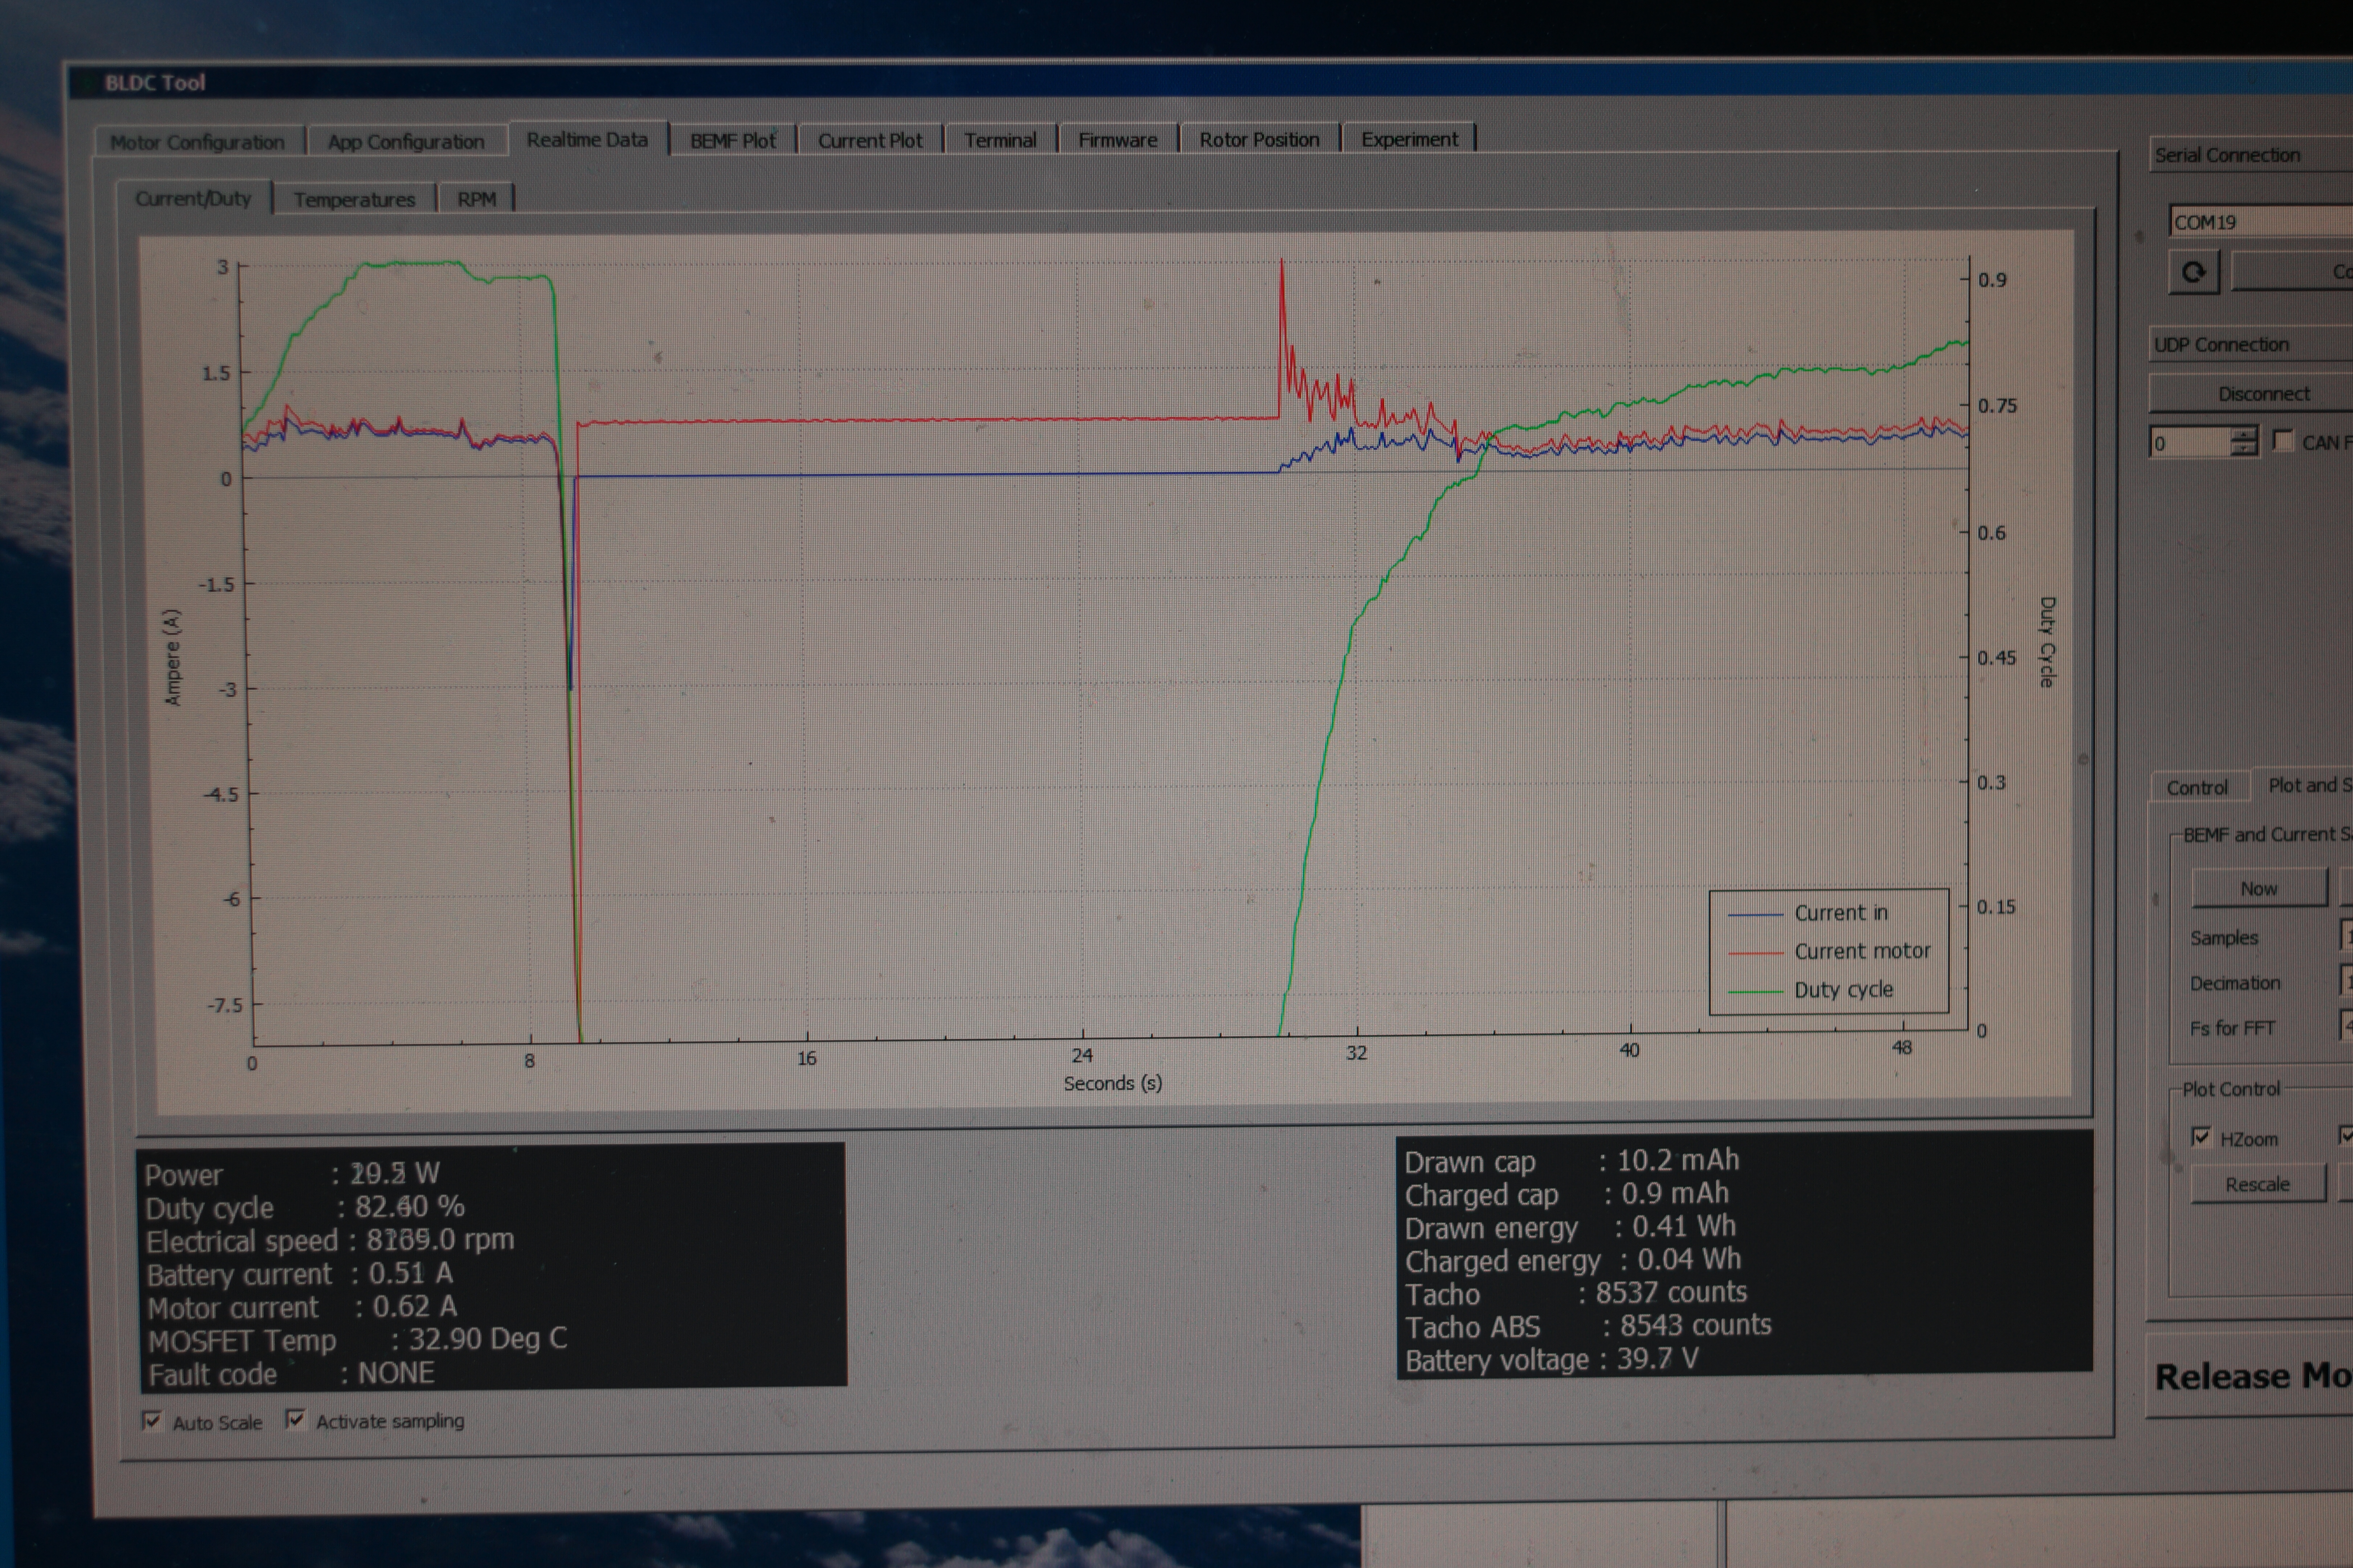Toggle the Auto Scale checkbox

[152, 1421]
